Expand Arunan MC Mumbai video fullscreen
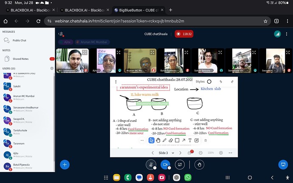Screen dimensions: 293x183 click(152, 53)
